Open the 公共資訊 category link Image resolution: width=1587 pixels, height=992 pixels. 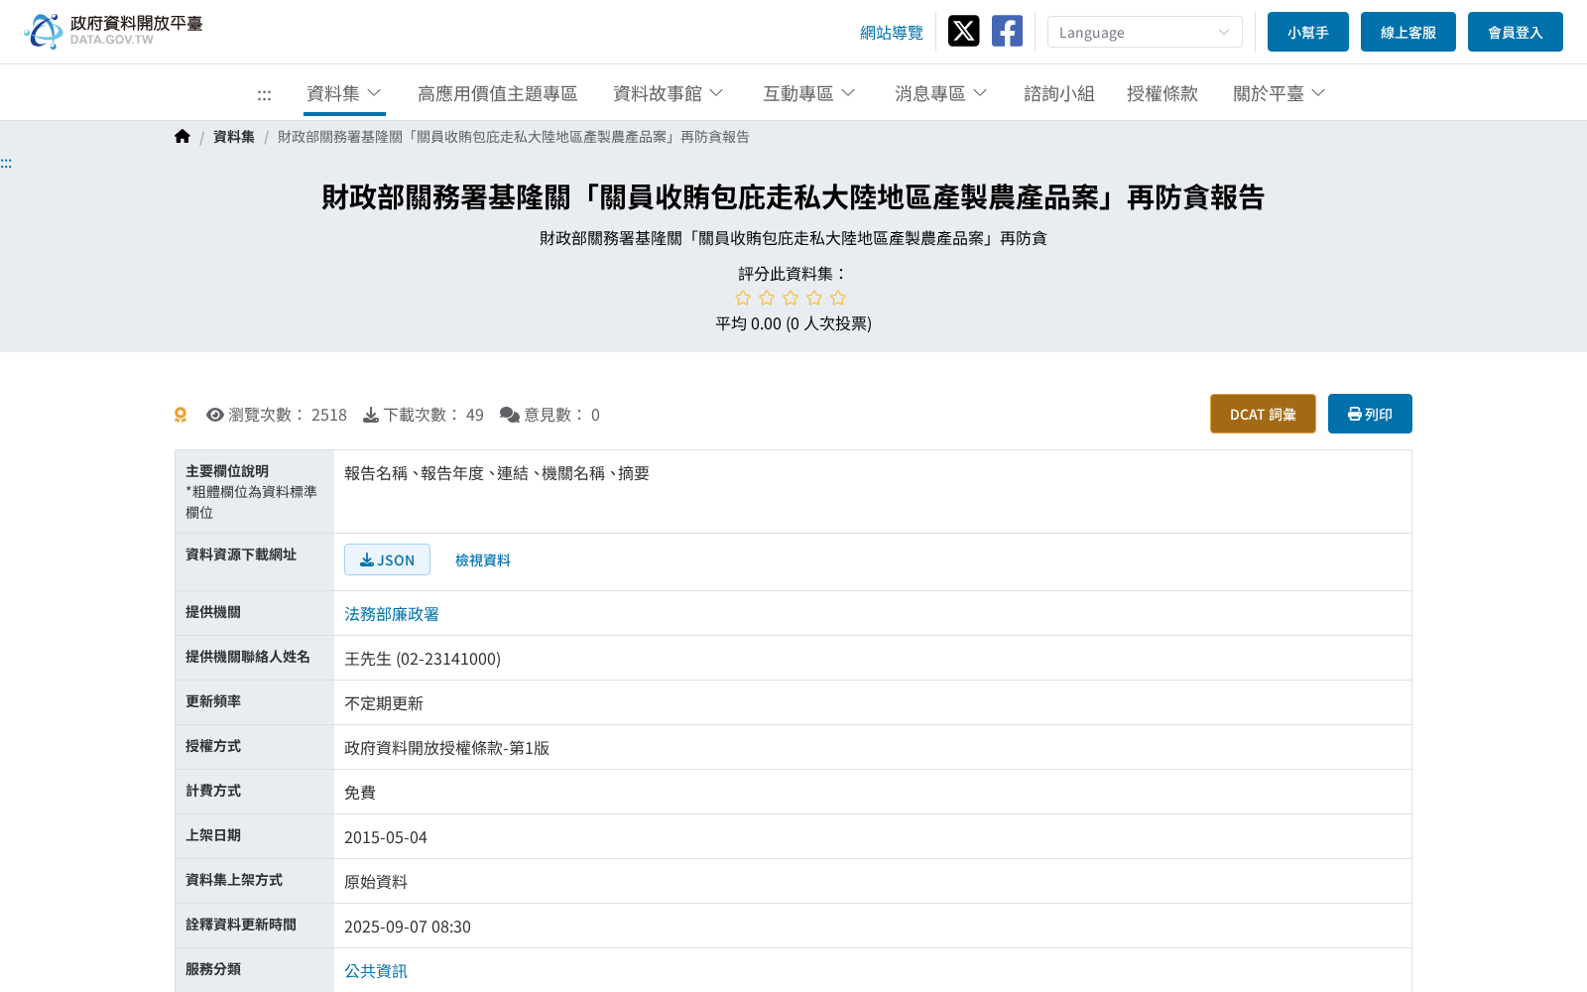(376, 971)
